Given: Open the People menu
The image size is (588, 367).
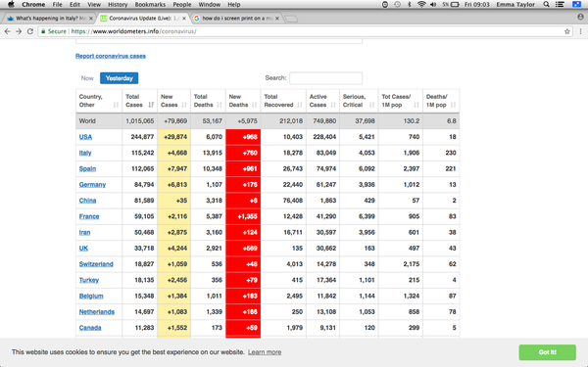Looking at the screenshot, I should pos(182,5).
